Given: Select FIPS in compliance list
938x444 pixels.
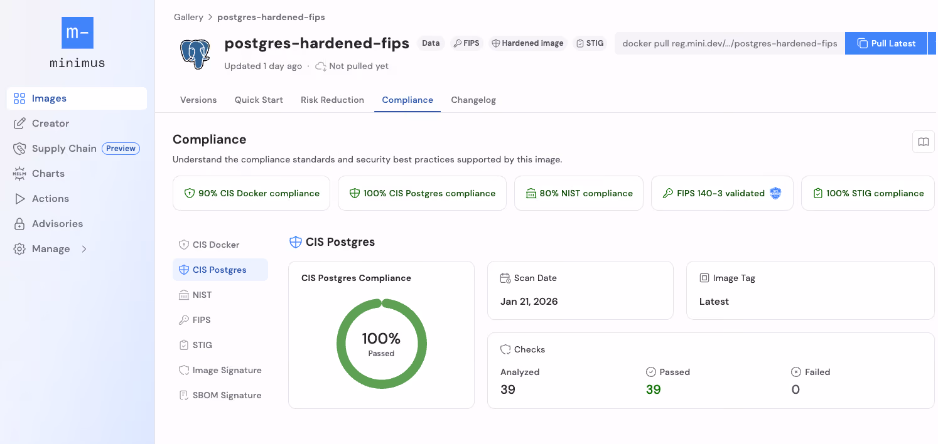Looking at the screenshot, I should (220, 320).
